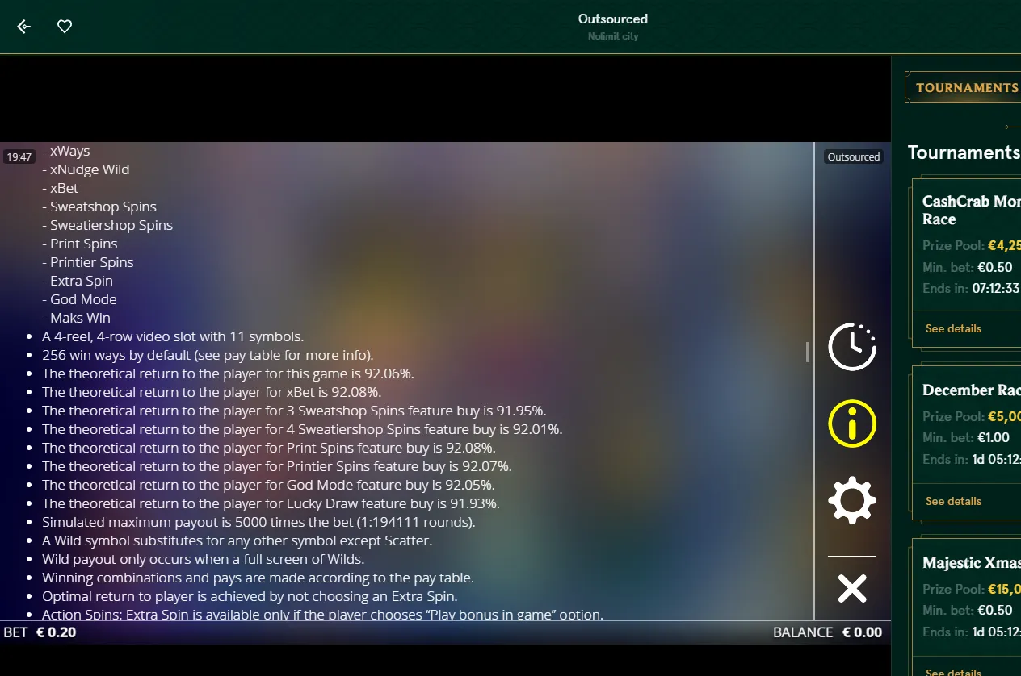Select the Print Spins feature line
Viewport: 1021px width, 676px height.
[x=80, y=244]
